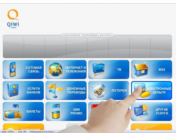Viewport: 176px width, 133px height.
Task: Click the 'Speed: 125 KB/s' status text
Action: click(8, 132)
